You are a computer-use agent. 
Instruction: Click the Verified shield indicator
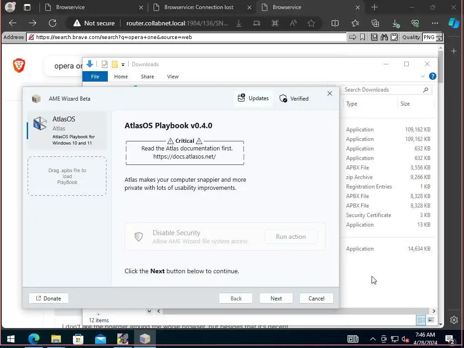[294, 98]
